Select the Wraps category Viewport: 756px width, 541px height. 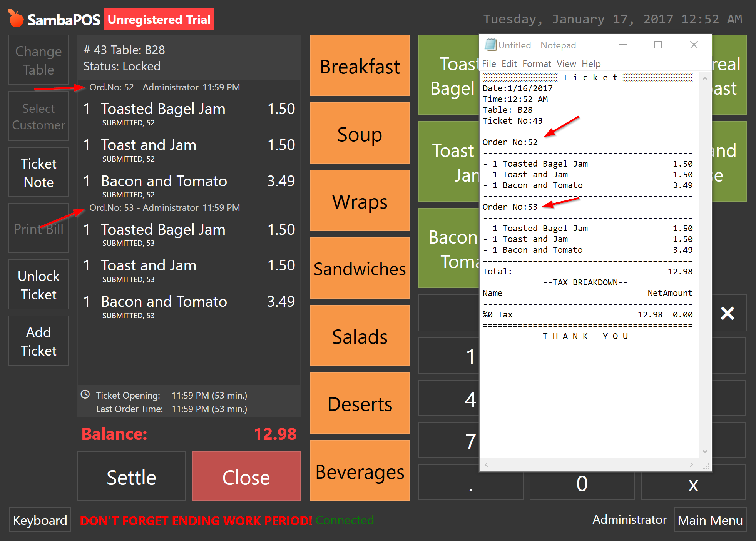click(x=360, y=200)
